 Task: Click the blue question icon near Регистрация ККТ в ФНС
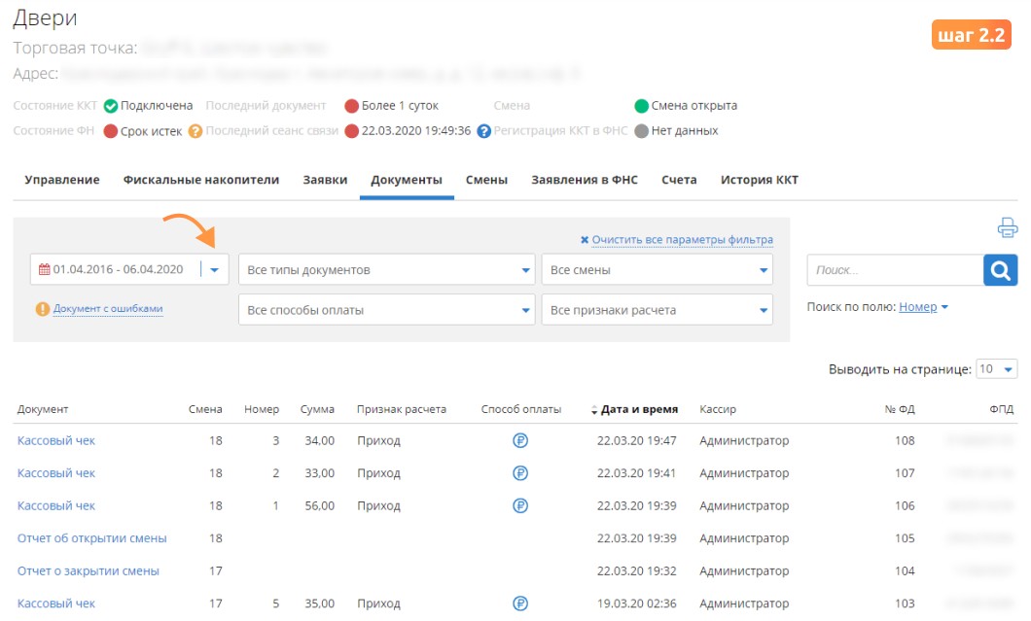[484, 131]
